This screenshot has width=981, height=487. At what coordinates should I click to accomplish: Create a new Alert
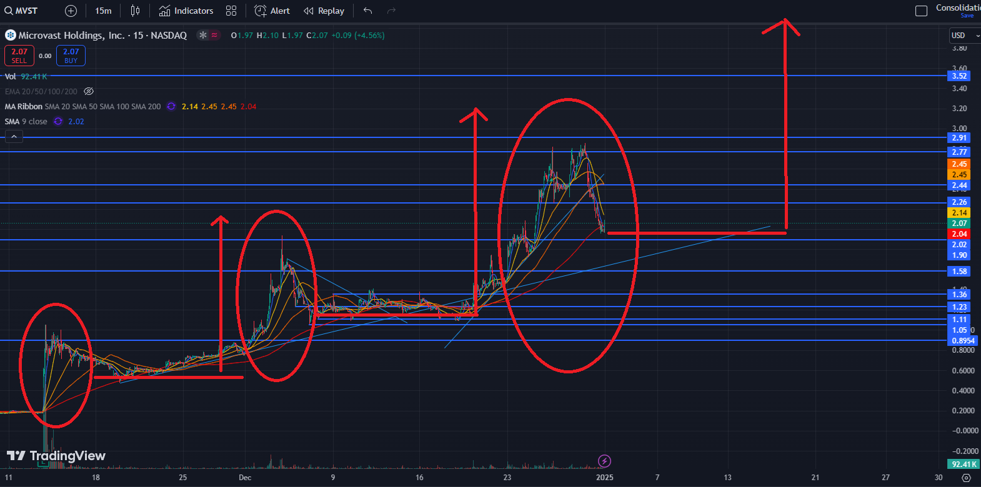click(x=272, y=11)
